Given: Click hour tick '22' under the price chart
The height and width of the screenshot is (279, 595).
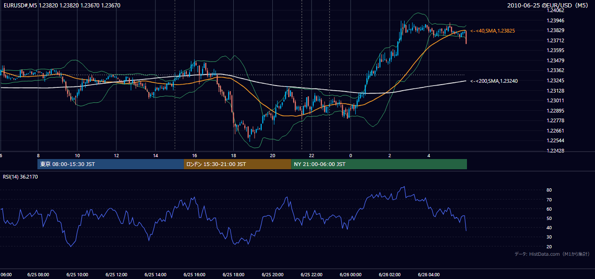Looking at the screenshot, I should (312, 155).
